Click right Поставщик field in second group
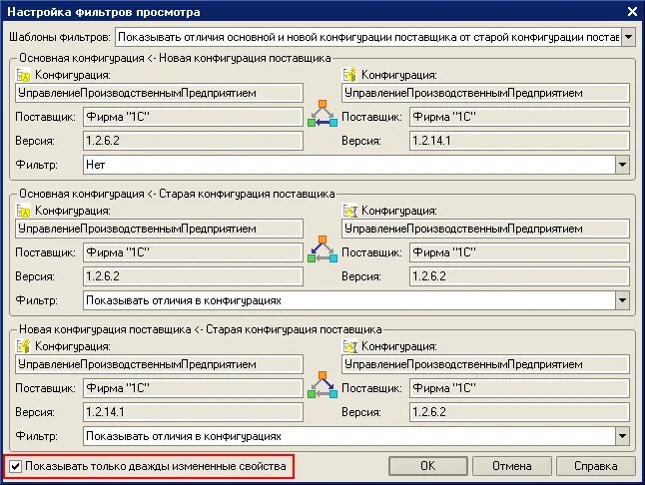Viewport: 645px width, 485px height. point(519,252)
